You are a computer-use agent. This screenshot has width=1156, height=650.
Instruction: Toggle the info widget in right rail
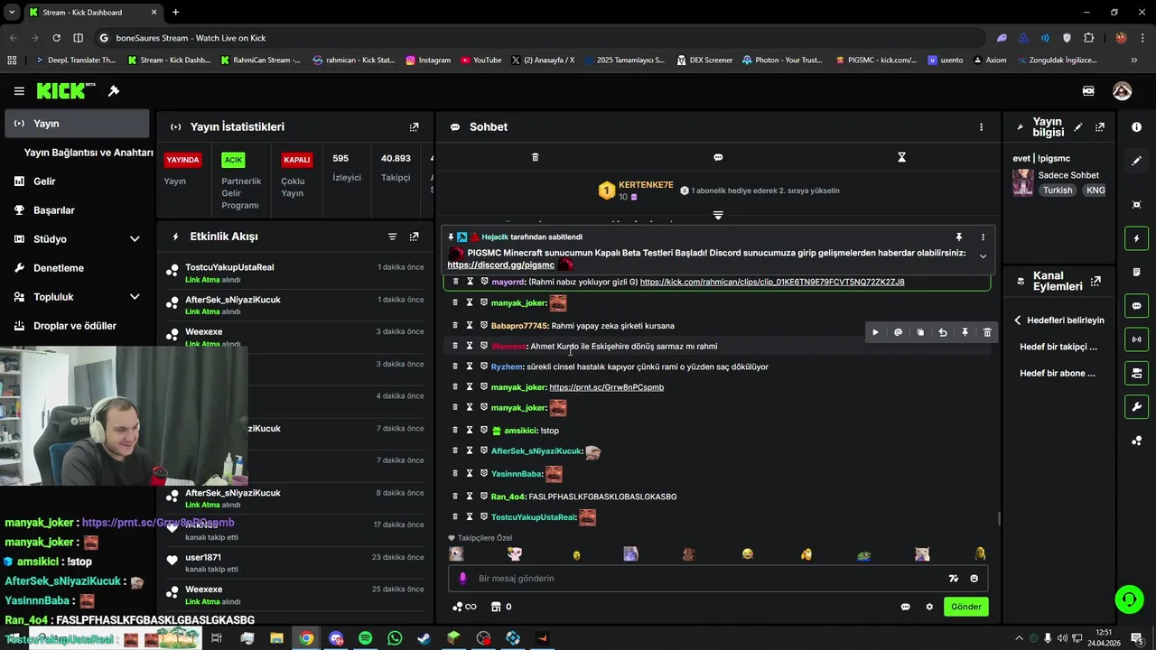coord(1136,127)
